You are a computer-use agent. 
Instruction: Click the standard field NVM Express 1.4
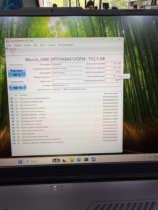tap(87, 85)
